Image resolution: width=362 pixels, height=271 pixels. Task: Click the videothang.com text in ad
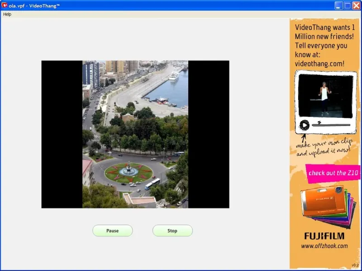319,64
